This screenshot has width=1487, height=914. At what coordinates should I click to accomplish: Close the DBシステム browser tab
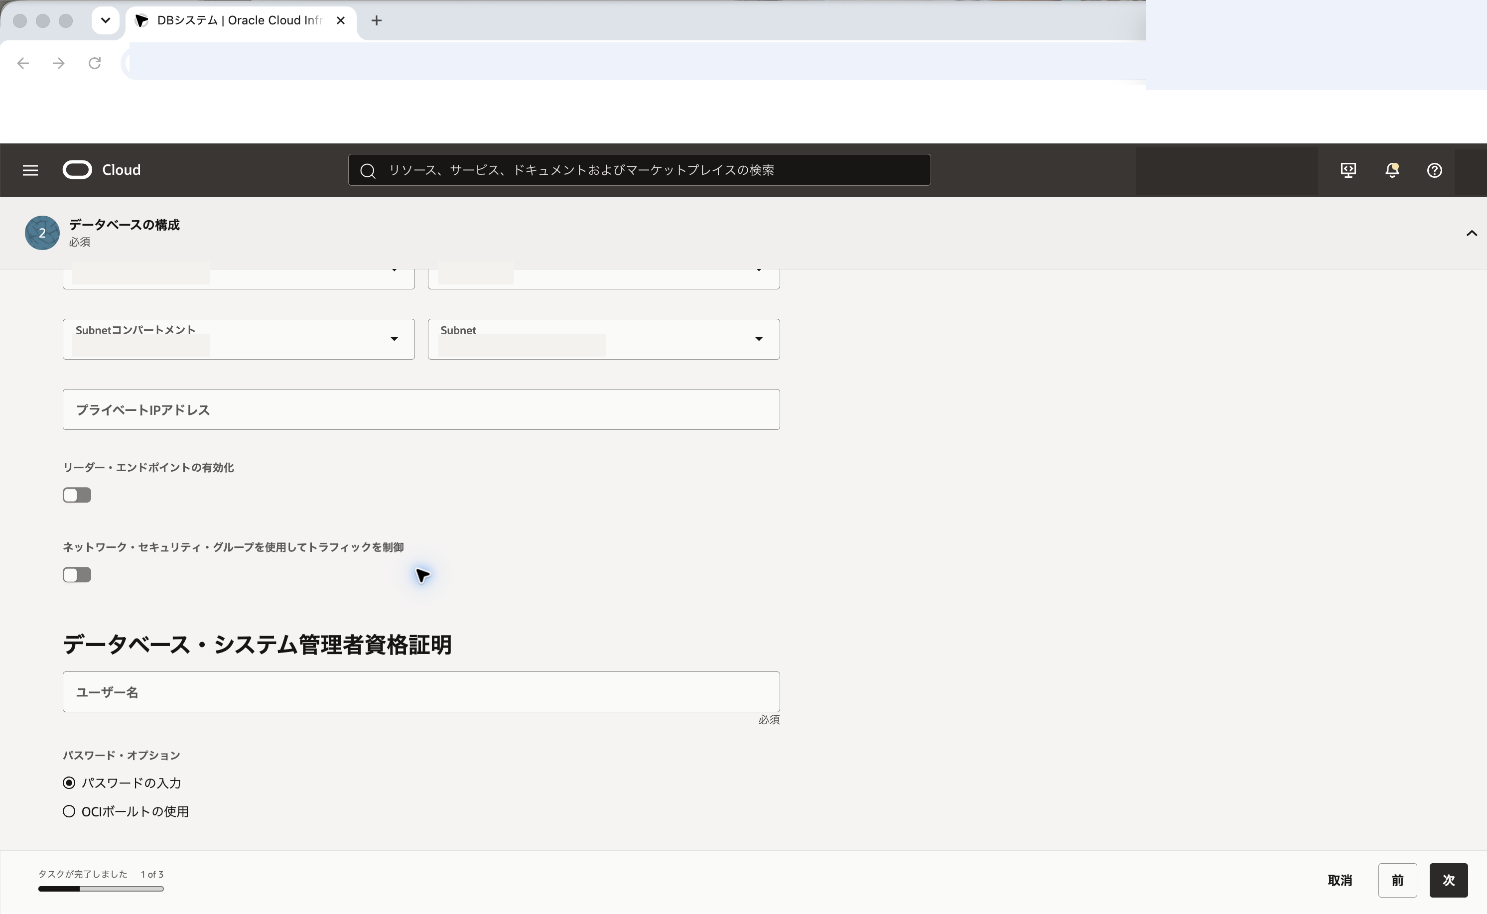pyautogui.click(x=341, y=20)
